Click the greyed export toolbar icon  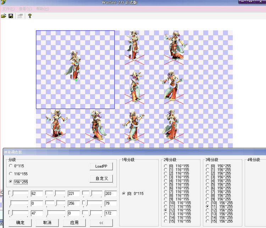tap(20, 16)
